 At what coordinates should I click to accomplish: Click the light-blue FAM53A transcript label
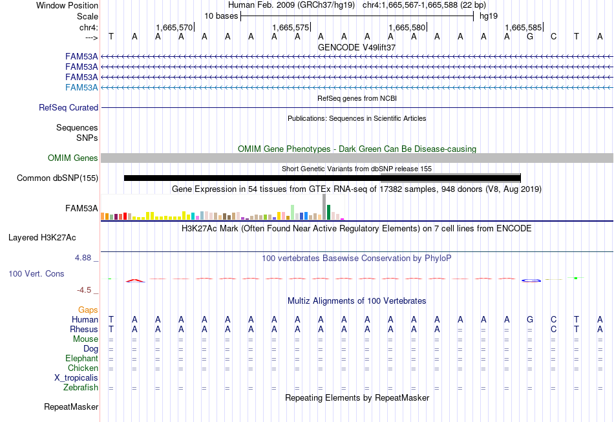[x=81, y=87]
